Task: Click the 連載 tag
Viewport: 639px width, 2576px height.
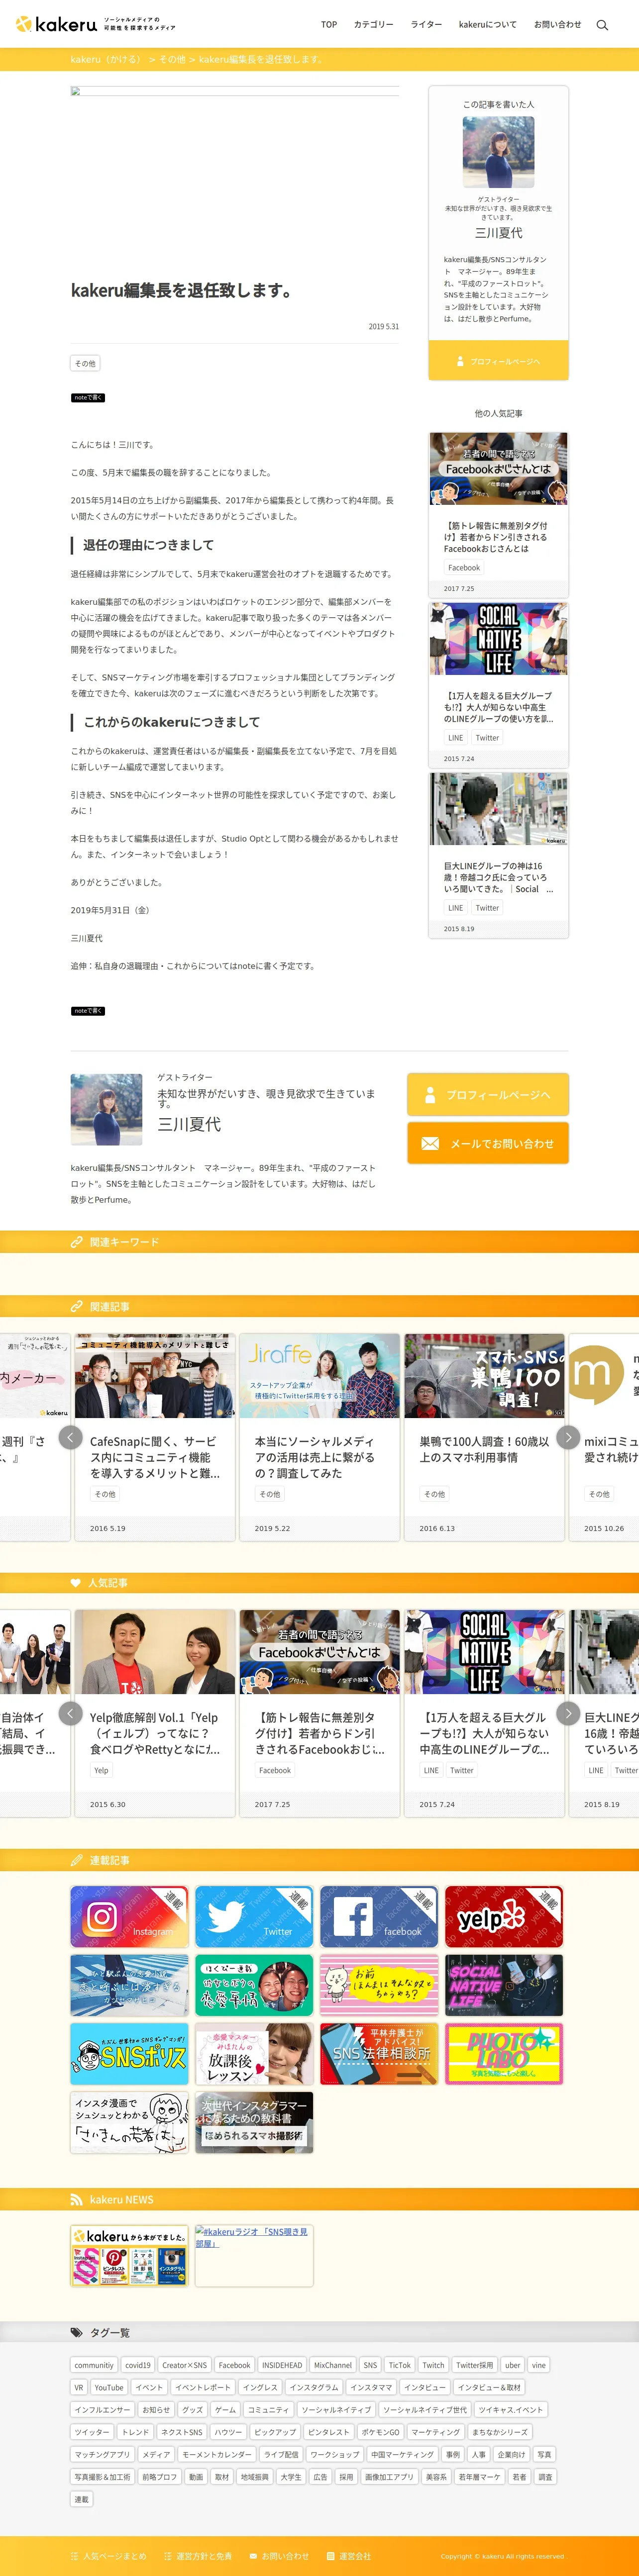Action: [x=82, y=2499]
